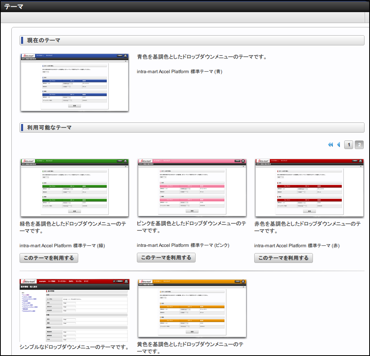Screen dimensions: 370x356
Task: Click the 現在のテーマ section header
Action: tap(192, 40)
